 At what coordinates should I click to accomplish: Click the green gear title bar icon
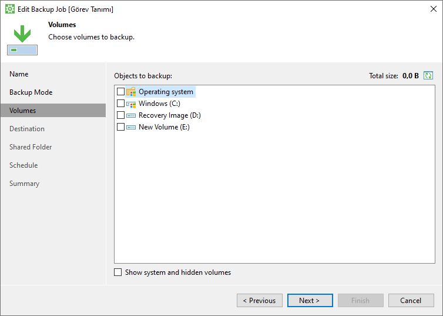coord(10,9)
